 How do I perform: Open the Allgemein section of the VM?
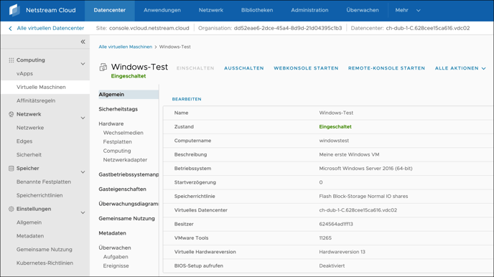(129, 95)
